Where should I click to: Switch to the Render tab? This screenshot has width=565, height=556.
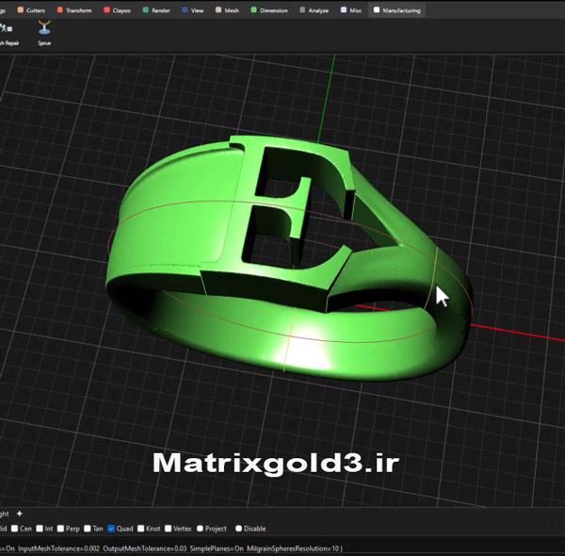[x=156, y=10]
